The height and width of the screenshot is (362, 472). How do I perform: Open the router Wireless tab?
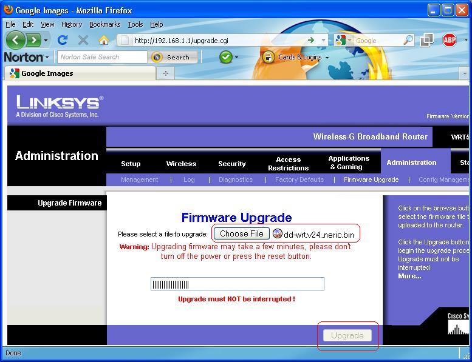(x=181, y=164)
